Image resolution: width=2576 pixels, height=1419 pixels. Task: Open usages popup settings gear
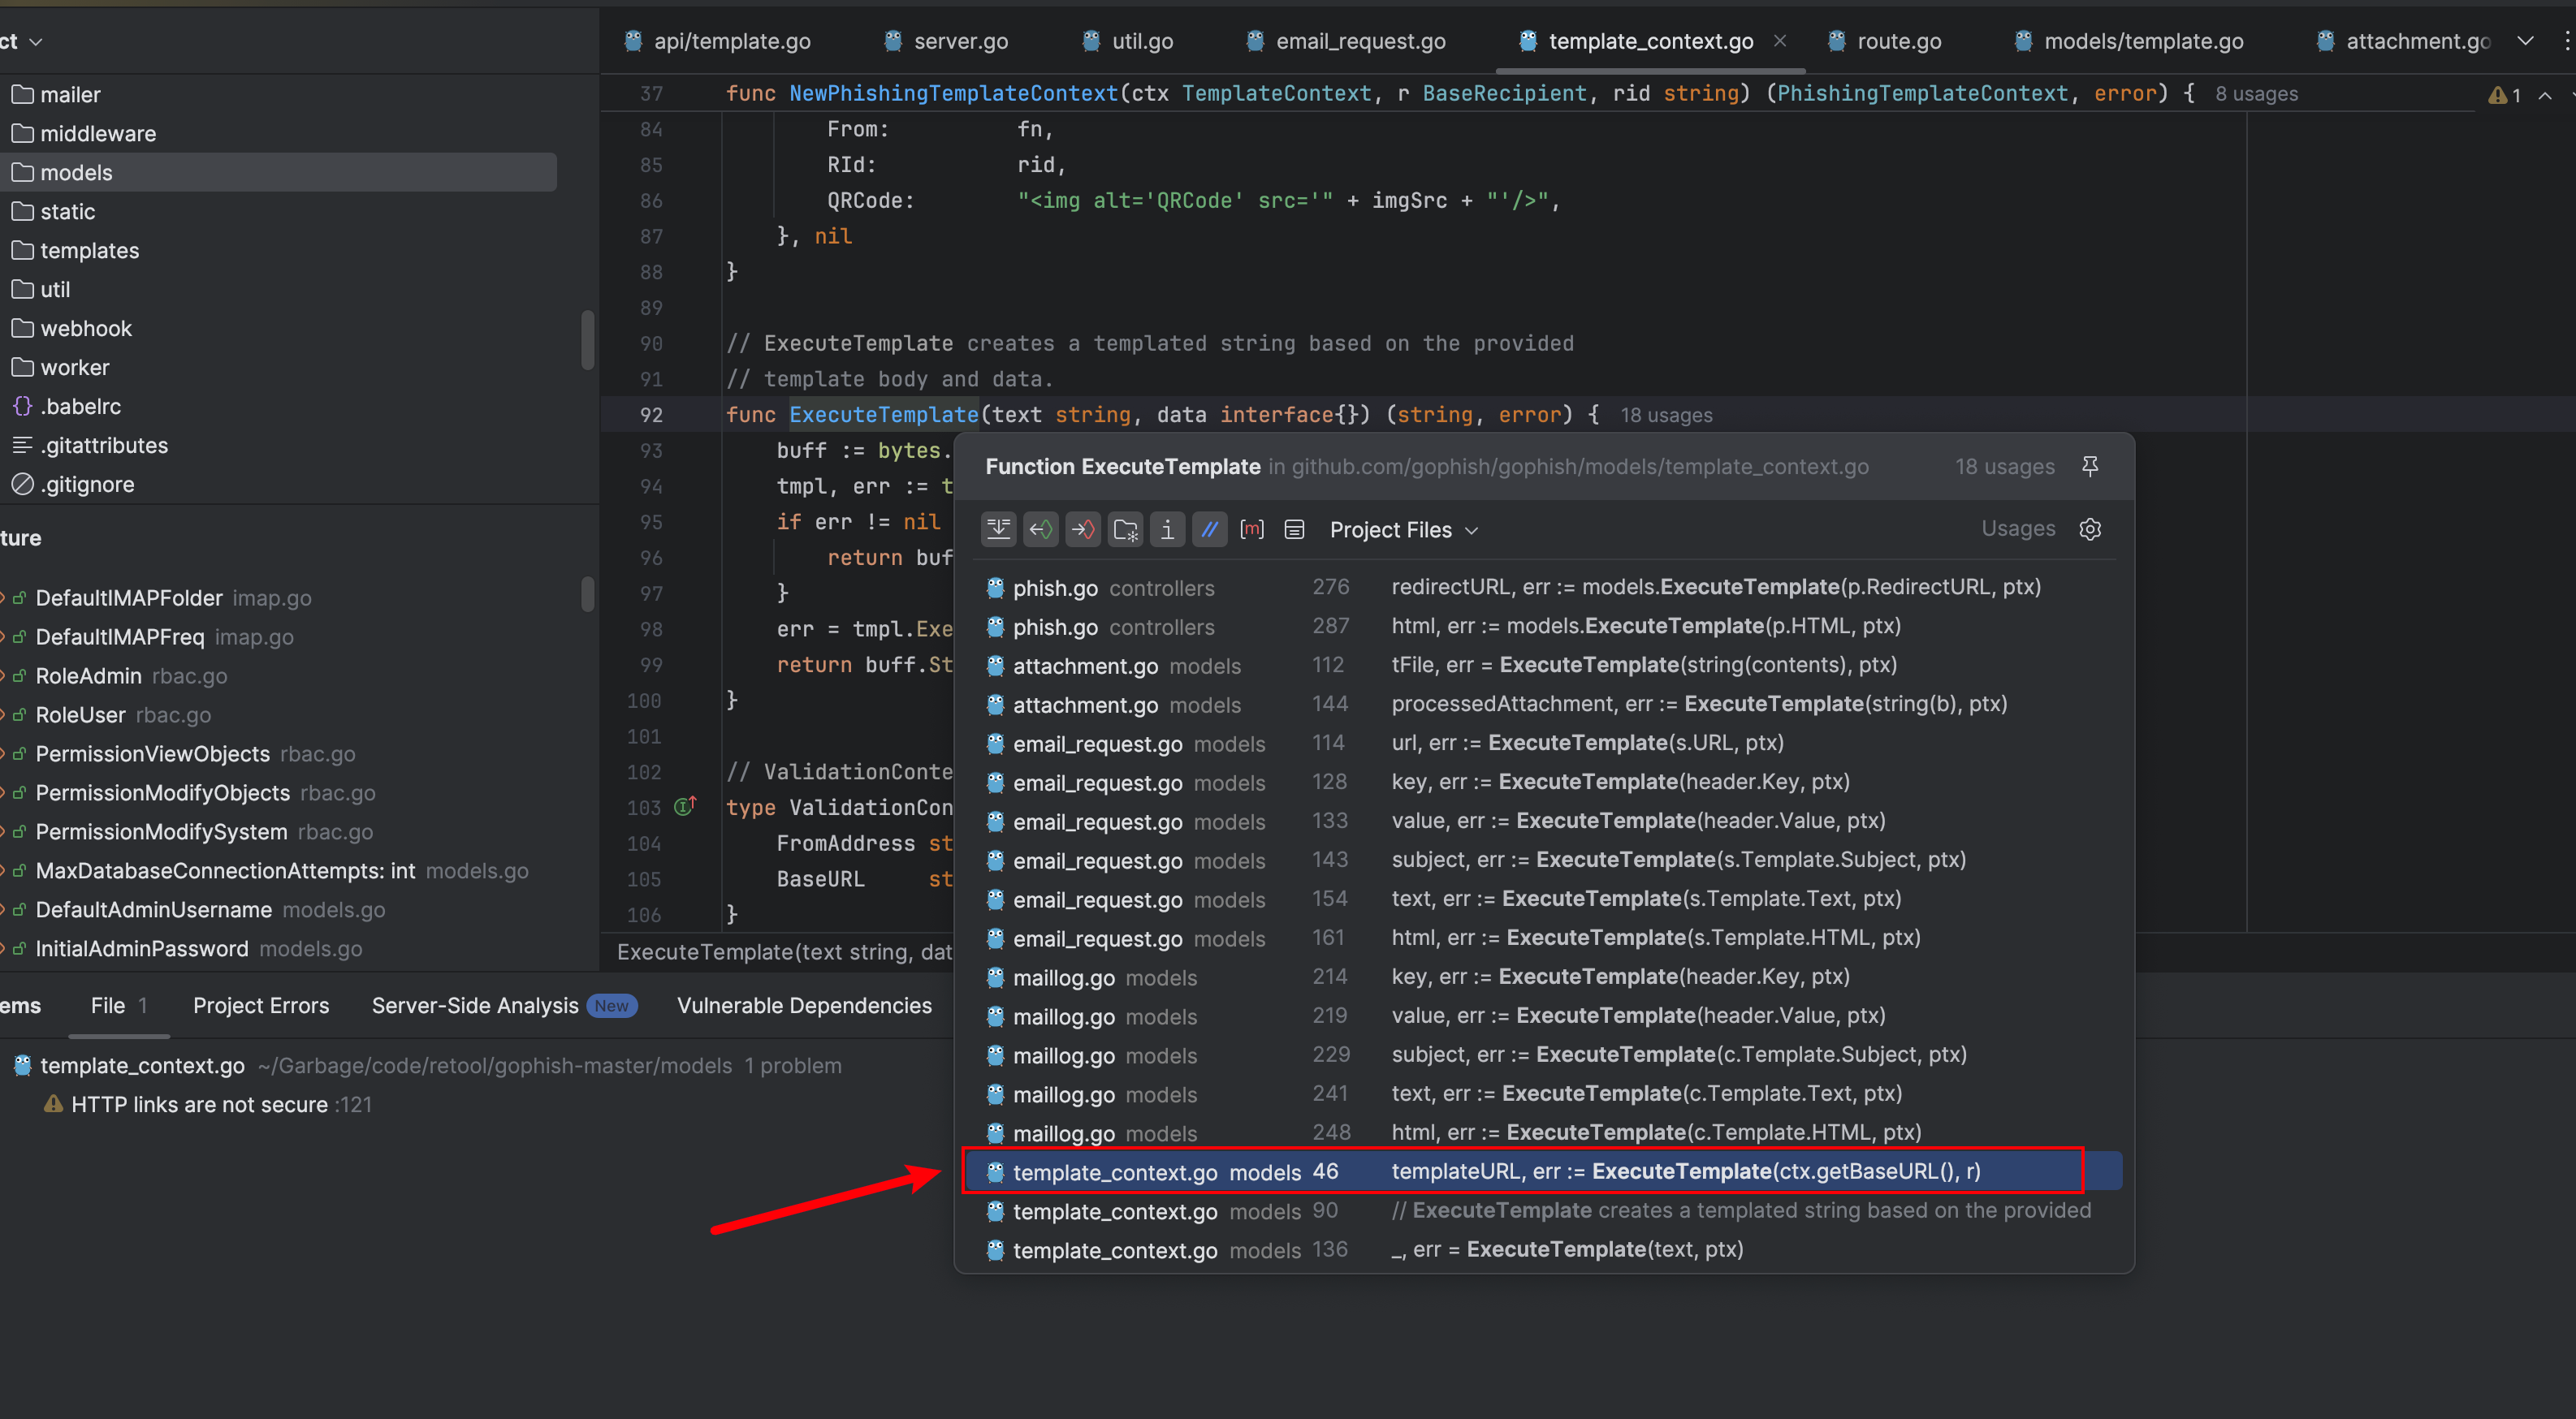pos(2090,528)
